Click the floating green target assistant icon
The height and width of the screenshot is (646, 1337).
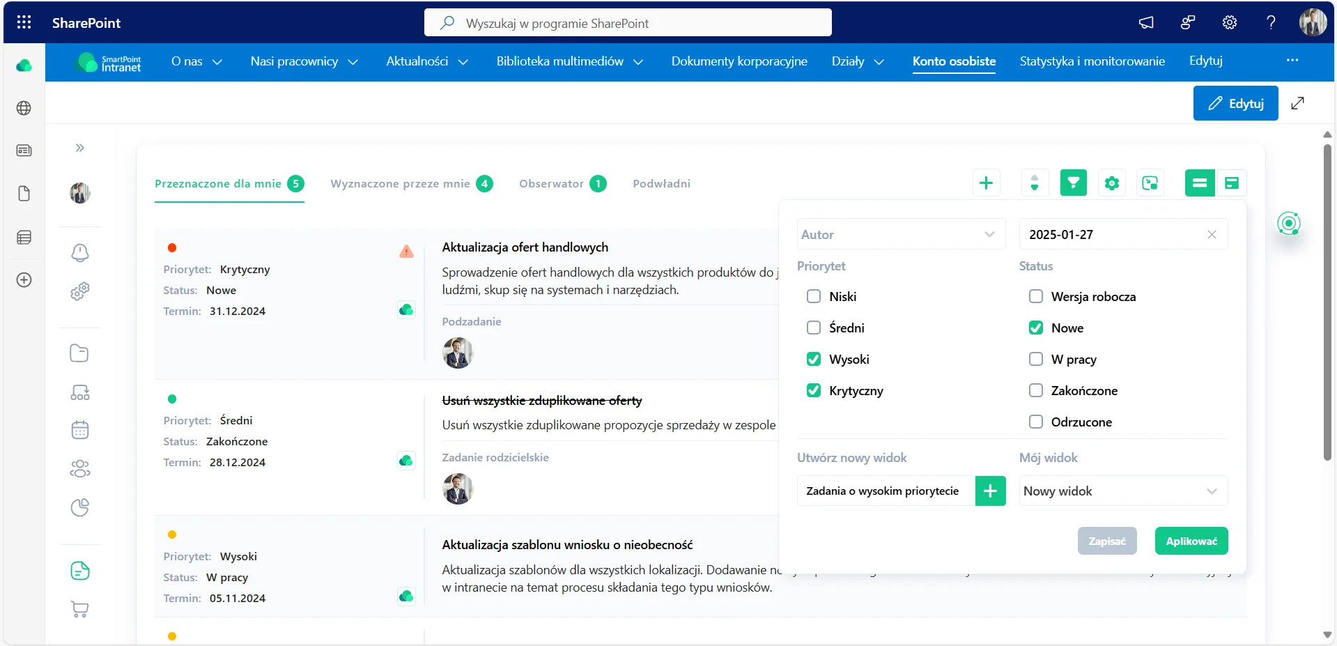click(1289, 223)
